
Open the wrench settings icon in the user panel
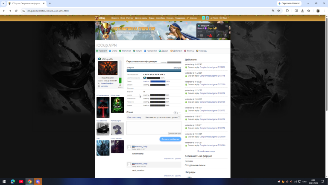coord(218,36)
